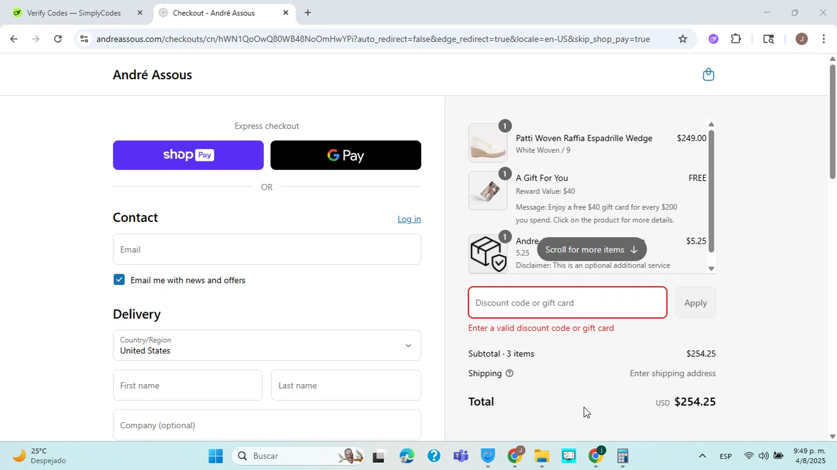
Task: Click the page vertical scrollbar thumb
Action: [832, 122]
